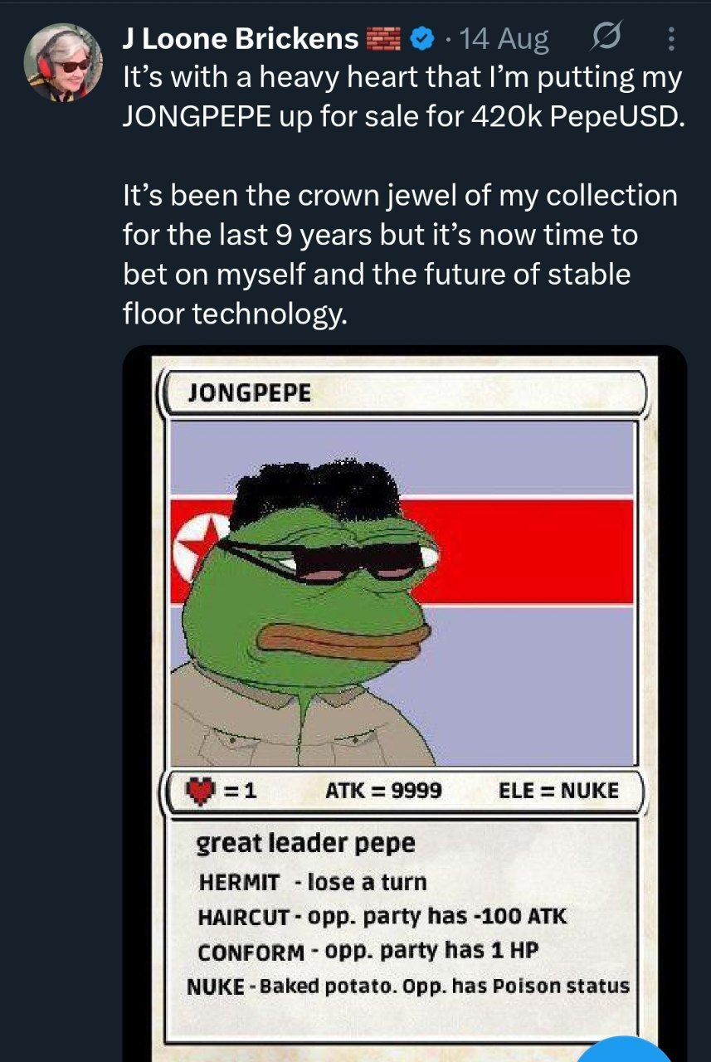Click the ATK = 9999 stat
This screenshot has height=1062, width=711.
(382, 791)
